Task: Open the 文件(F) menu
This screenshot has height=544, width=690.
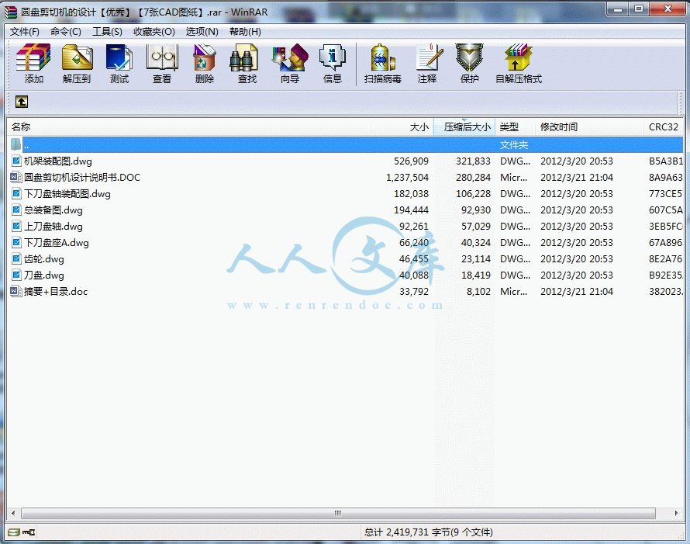Action: pyautogui.click(x=25, y=32)
